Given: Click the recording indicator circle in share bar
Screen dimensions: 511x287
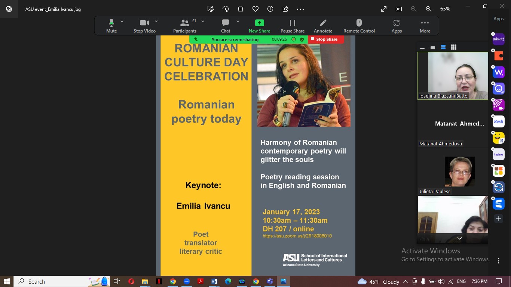Looking at the screenshot, I should (x=294, y=39).
